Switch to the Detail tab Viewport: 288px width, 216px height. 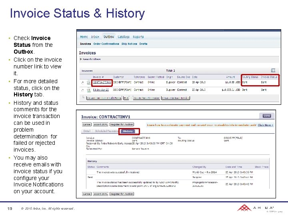(x=87, y=131)
